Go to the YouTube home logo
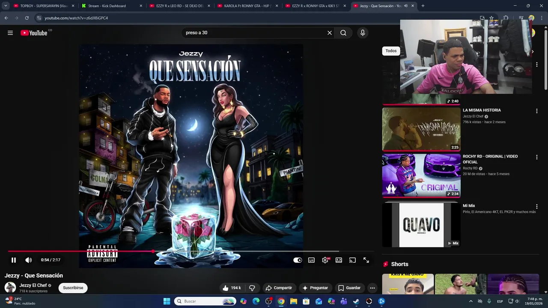548x308 pixels. [34, 33]
